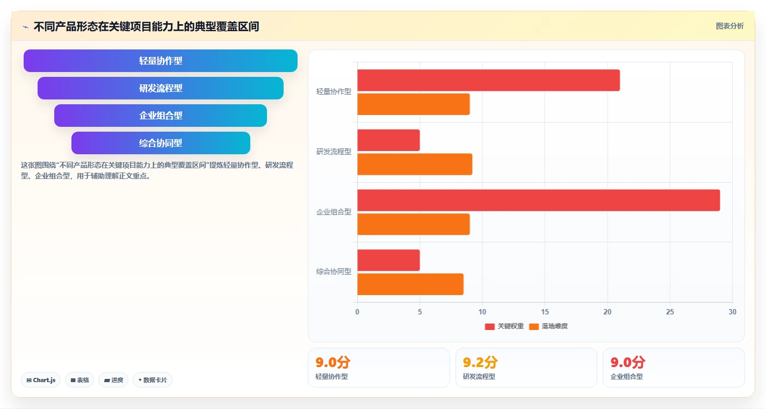Click the 研发流程型 y-axis label
Image resolution: width=766 pixels, height=409 pixels.
tap(334, 152)
